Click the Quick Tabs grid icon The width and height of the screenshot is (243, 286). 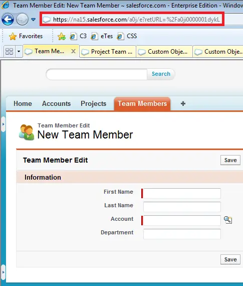[x=10, y=52]
